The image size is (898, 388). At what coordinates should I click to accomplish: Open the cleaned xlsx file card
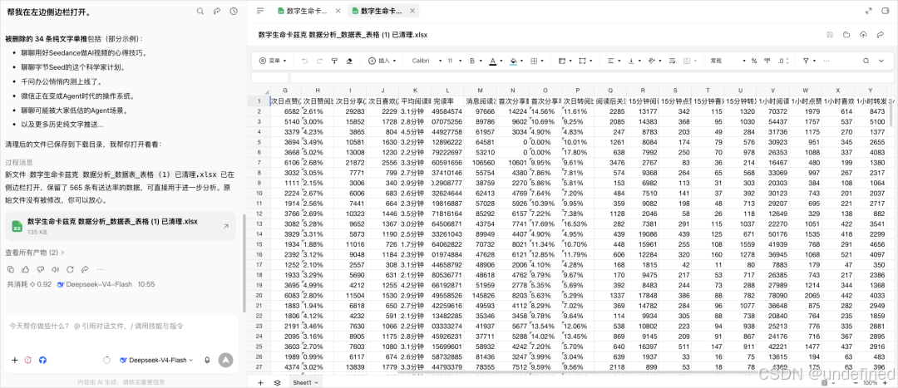[x=121, y=227]
